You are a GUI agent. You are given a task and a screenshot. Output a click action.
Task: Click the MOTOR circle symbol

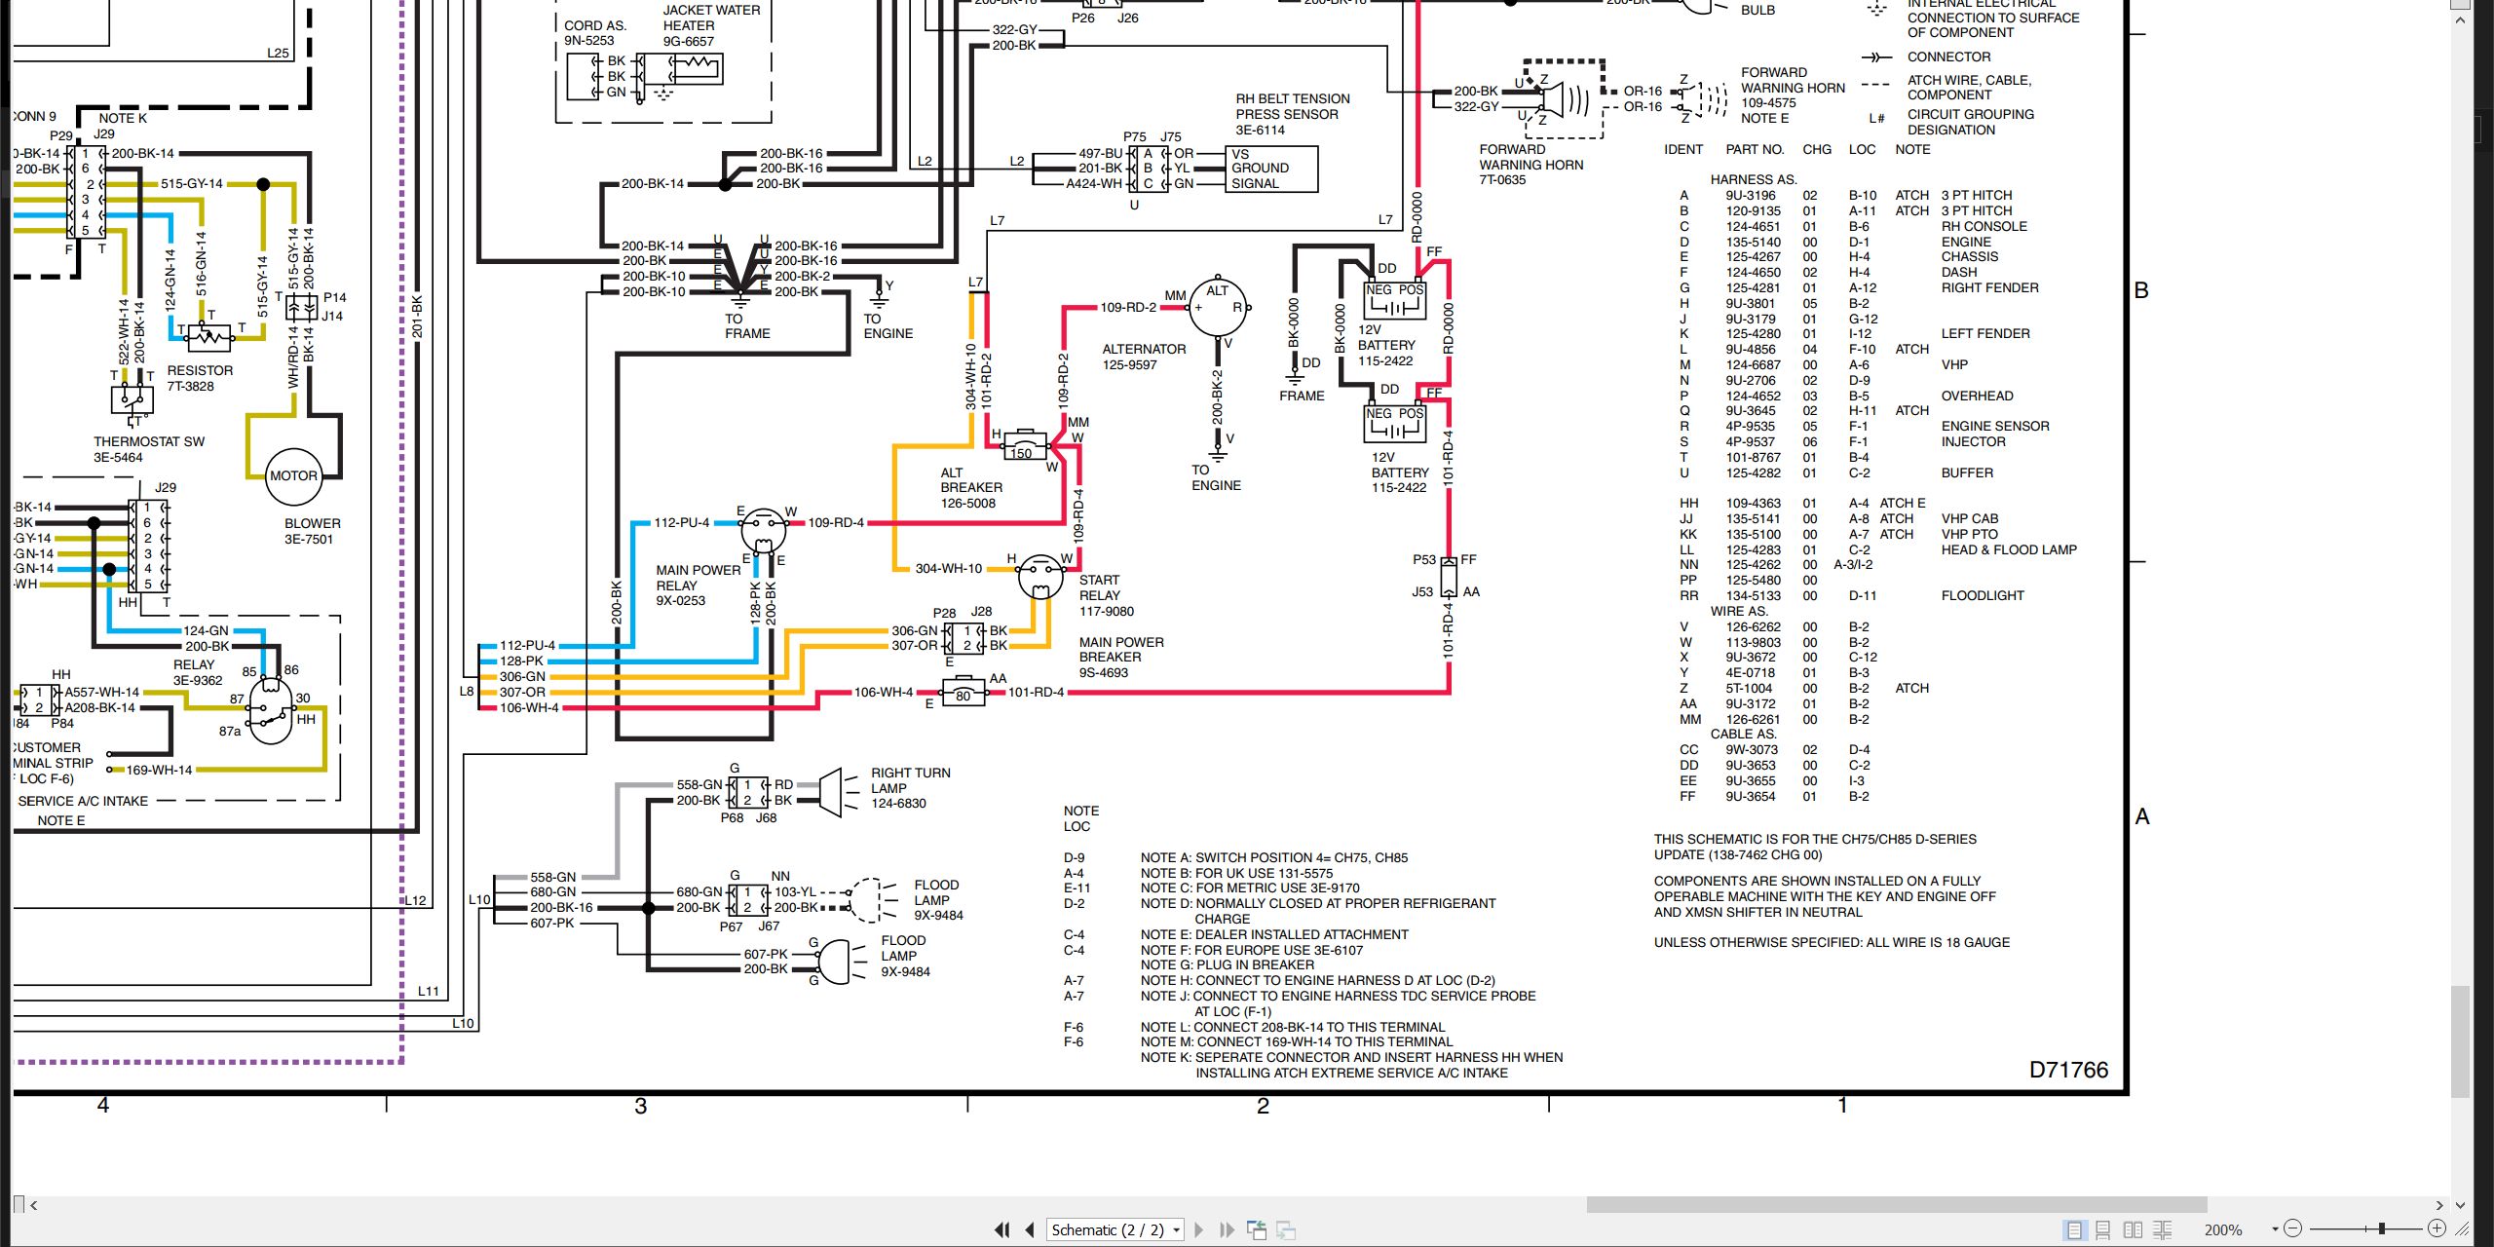point(294,476)
